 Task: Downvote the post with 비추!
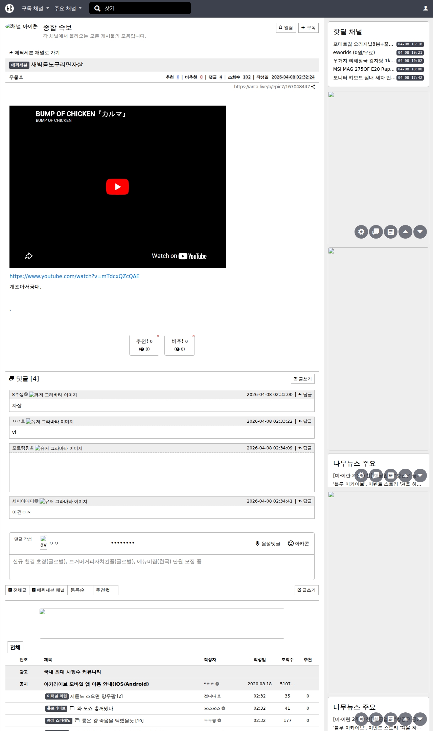coord(180,345)
